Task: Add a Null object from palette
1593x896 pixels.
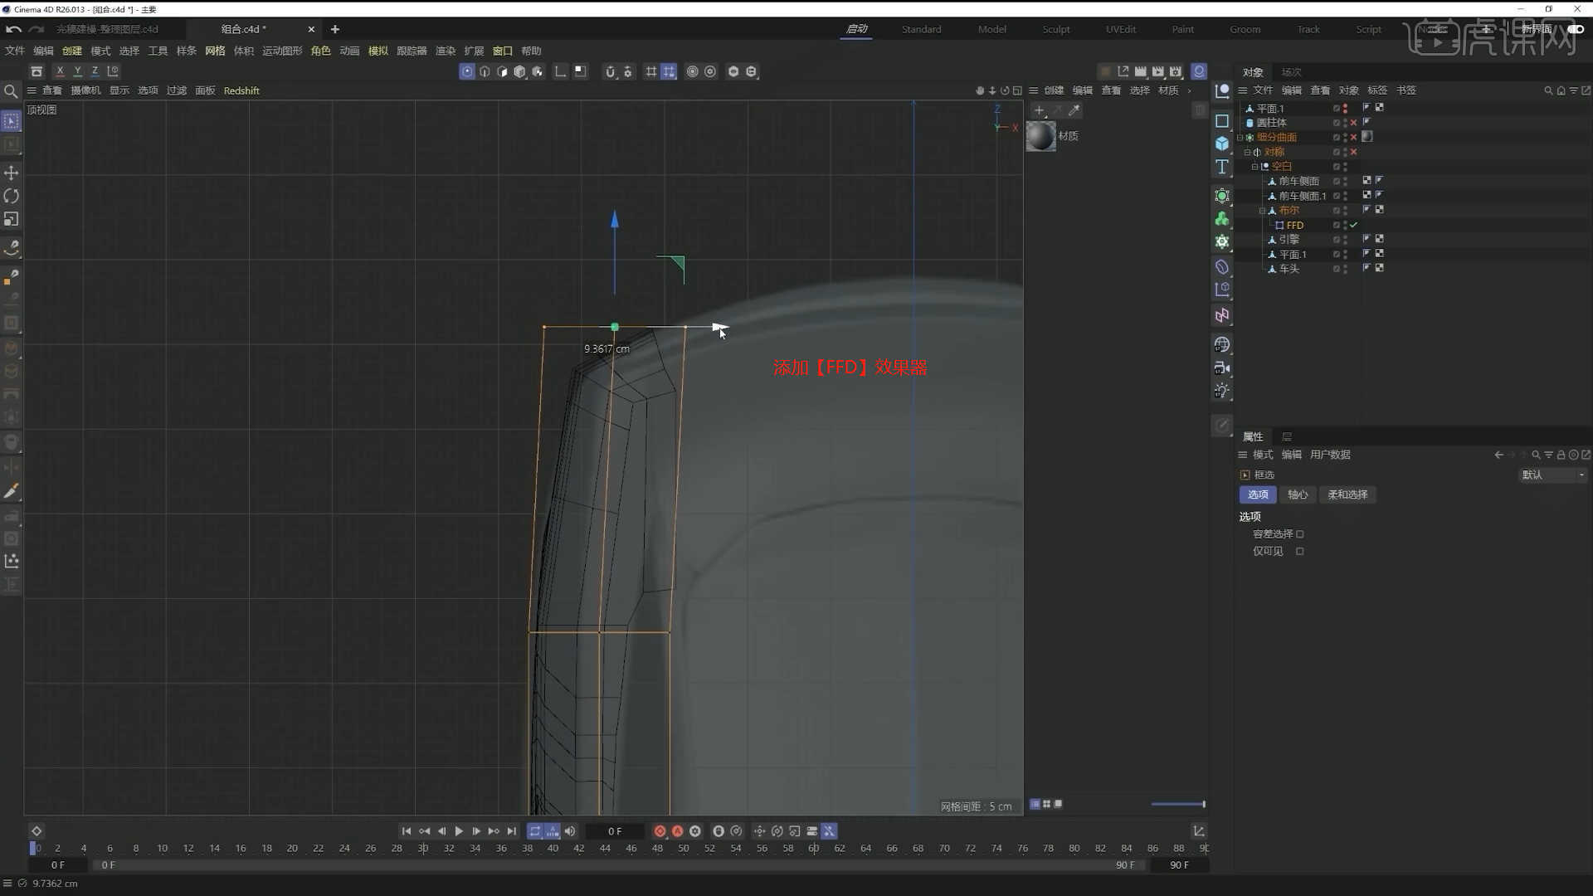Action: pyautogui.click(x=1222, y=91)
